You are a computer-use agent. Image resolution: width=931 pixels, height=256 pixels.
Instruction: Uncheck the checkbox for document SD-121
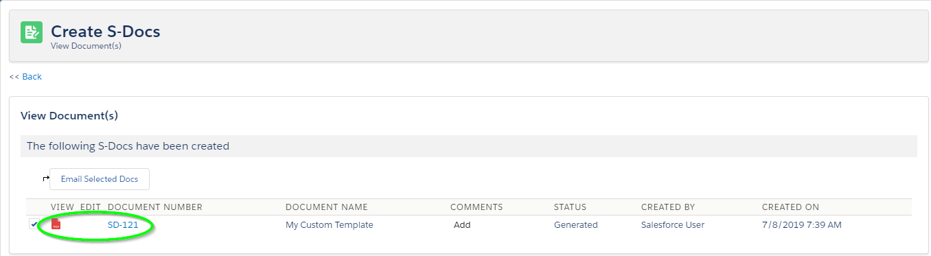point(34,224)
